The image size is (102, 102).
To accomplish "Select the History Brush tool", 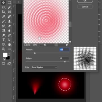I will 3,26.
